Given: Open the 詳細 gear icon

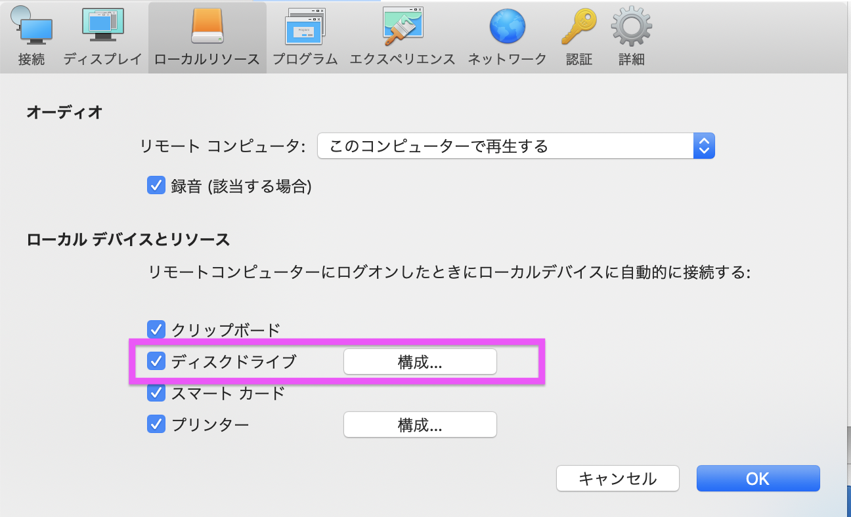Looking at the screenshot, I should click(630, 26).
